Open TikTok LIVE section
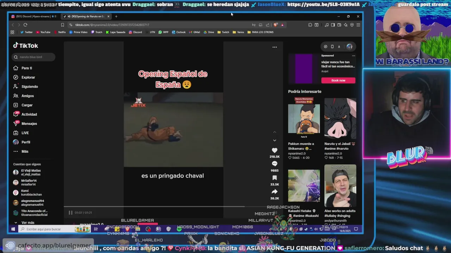The width and height of the screenshot is (451, 253). (21, 133)
